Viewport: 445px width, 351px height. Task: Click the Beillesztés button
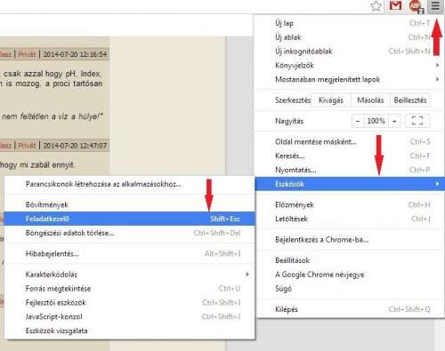click(x=410, y=100)
